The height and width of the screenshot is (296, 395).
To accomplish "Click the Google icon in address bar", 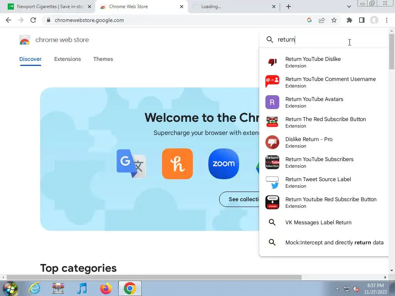I will click(x=309, y=20).
